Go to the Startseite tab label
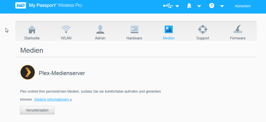Viewport: 266px width, 122px height. click(32, 38)
